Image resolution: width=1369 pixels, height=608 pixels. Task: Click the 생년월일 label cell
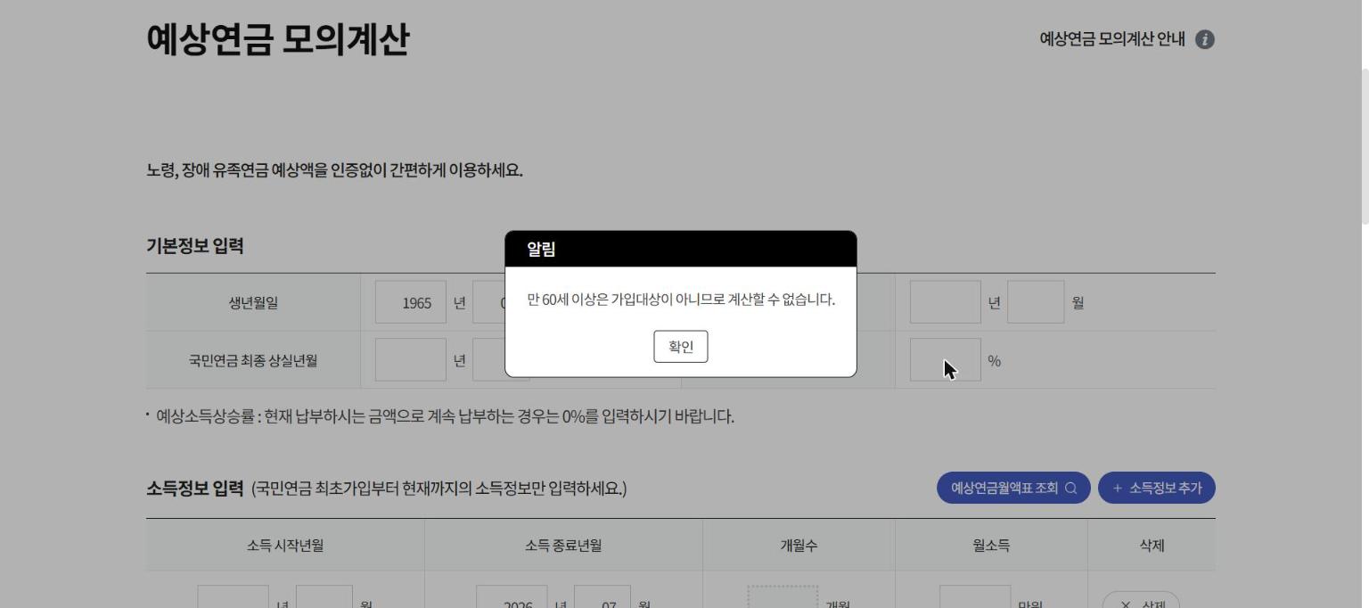pyautogui.click(x=253, y=302)
